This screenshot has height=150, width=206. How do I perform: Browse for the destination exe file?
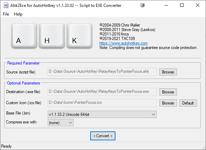[168, 92]
